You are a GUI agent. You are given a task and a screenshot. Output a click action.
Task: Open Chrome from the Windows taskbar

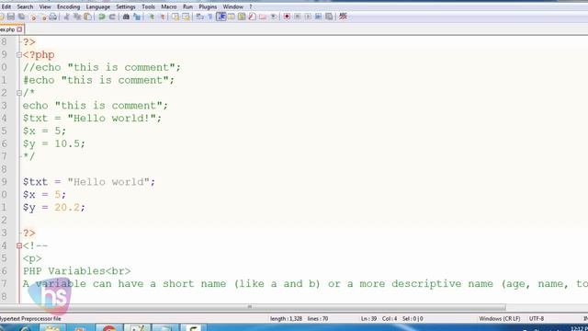point(109,328)
